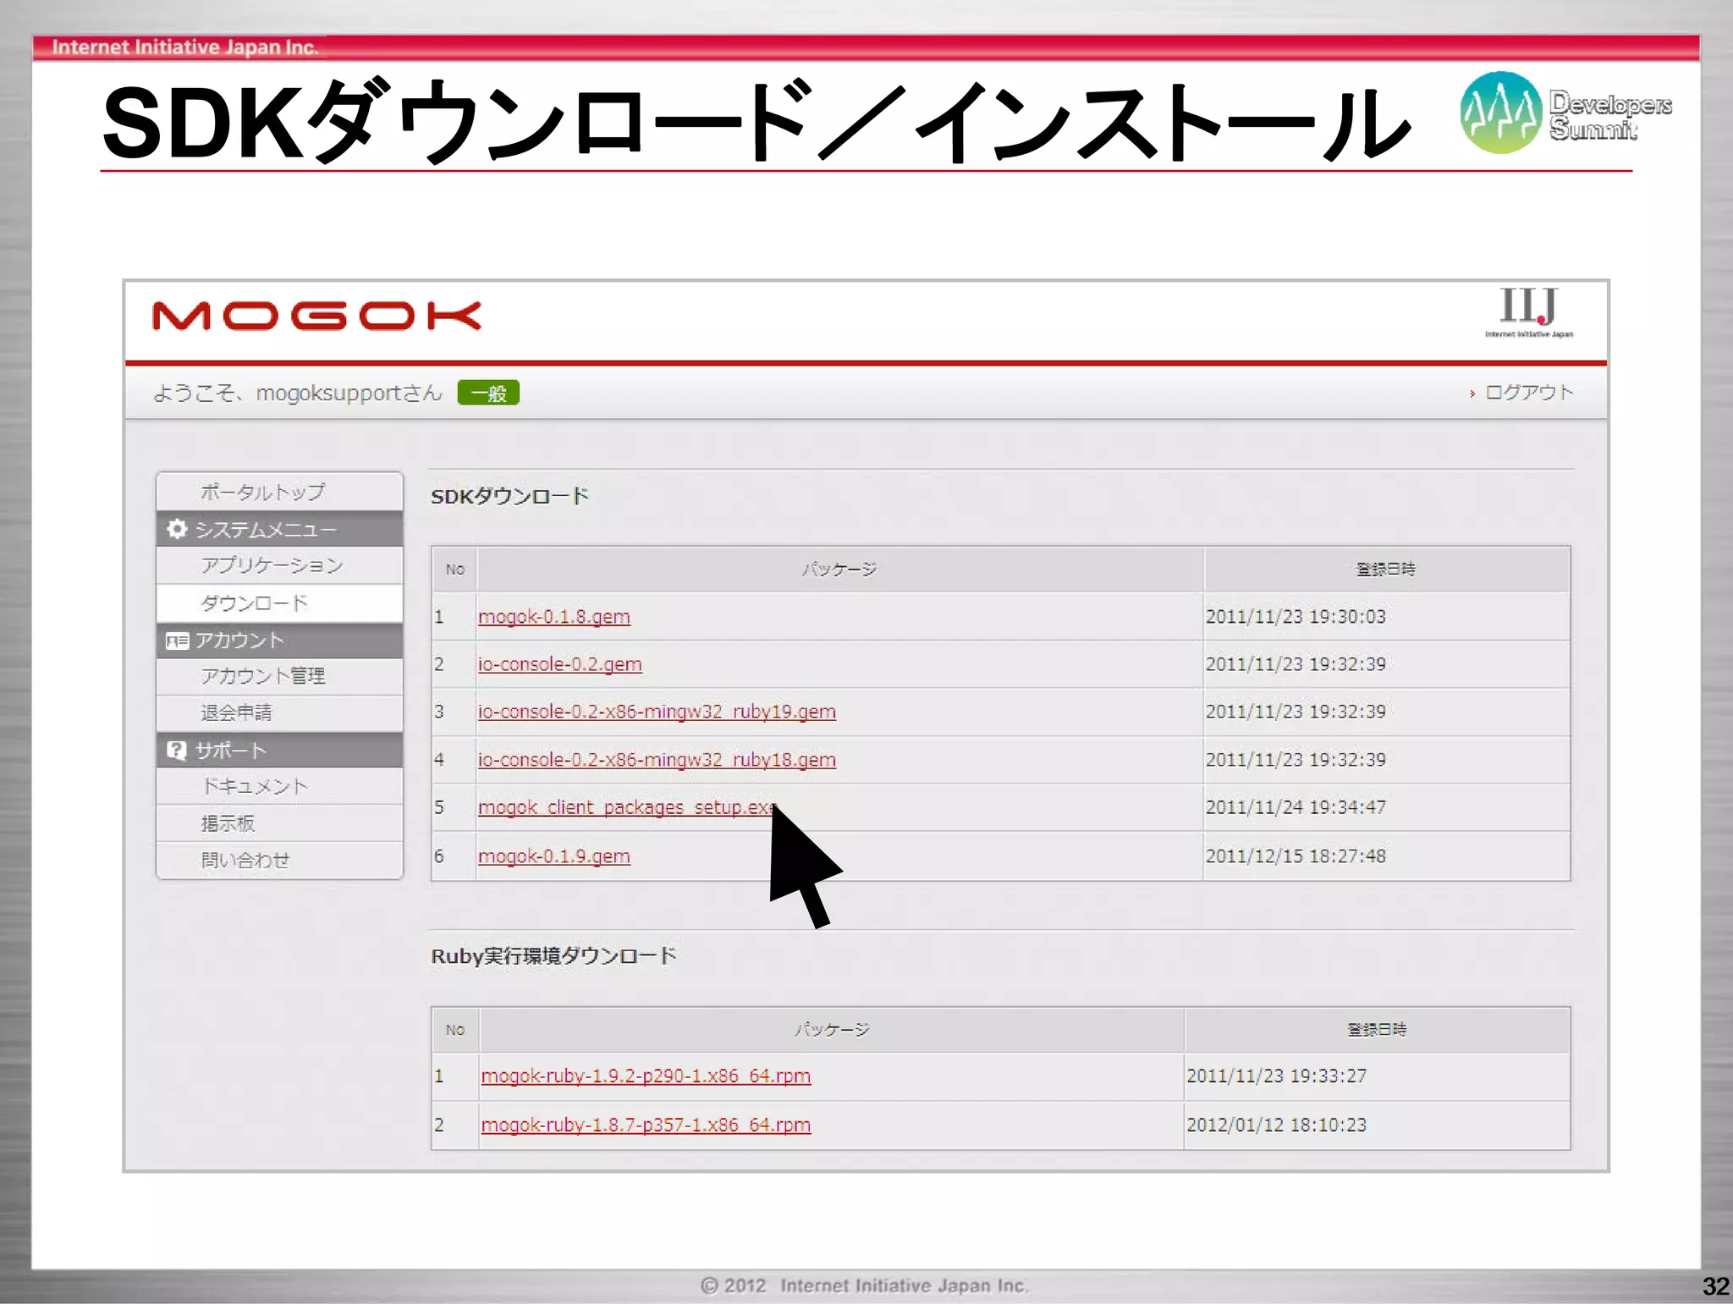
Task: Click date 2011/11/23 19:30:03
Action: click(x=1296, y=617)
